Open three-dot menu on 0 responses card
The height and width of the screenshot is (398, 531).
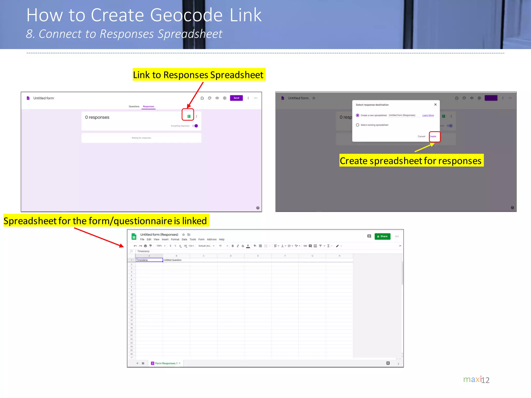(197, 116)
